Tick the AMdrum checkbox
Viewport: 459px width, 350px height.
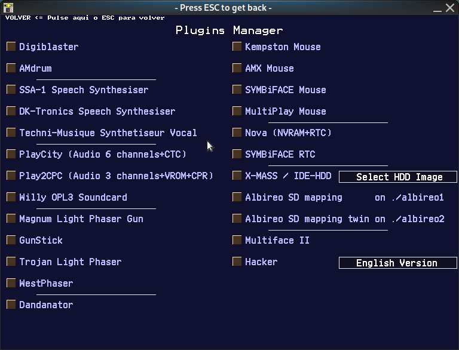pyautogui.click(x=11, y=68)
